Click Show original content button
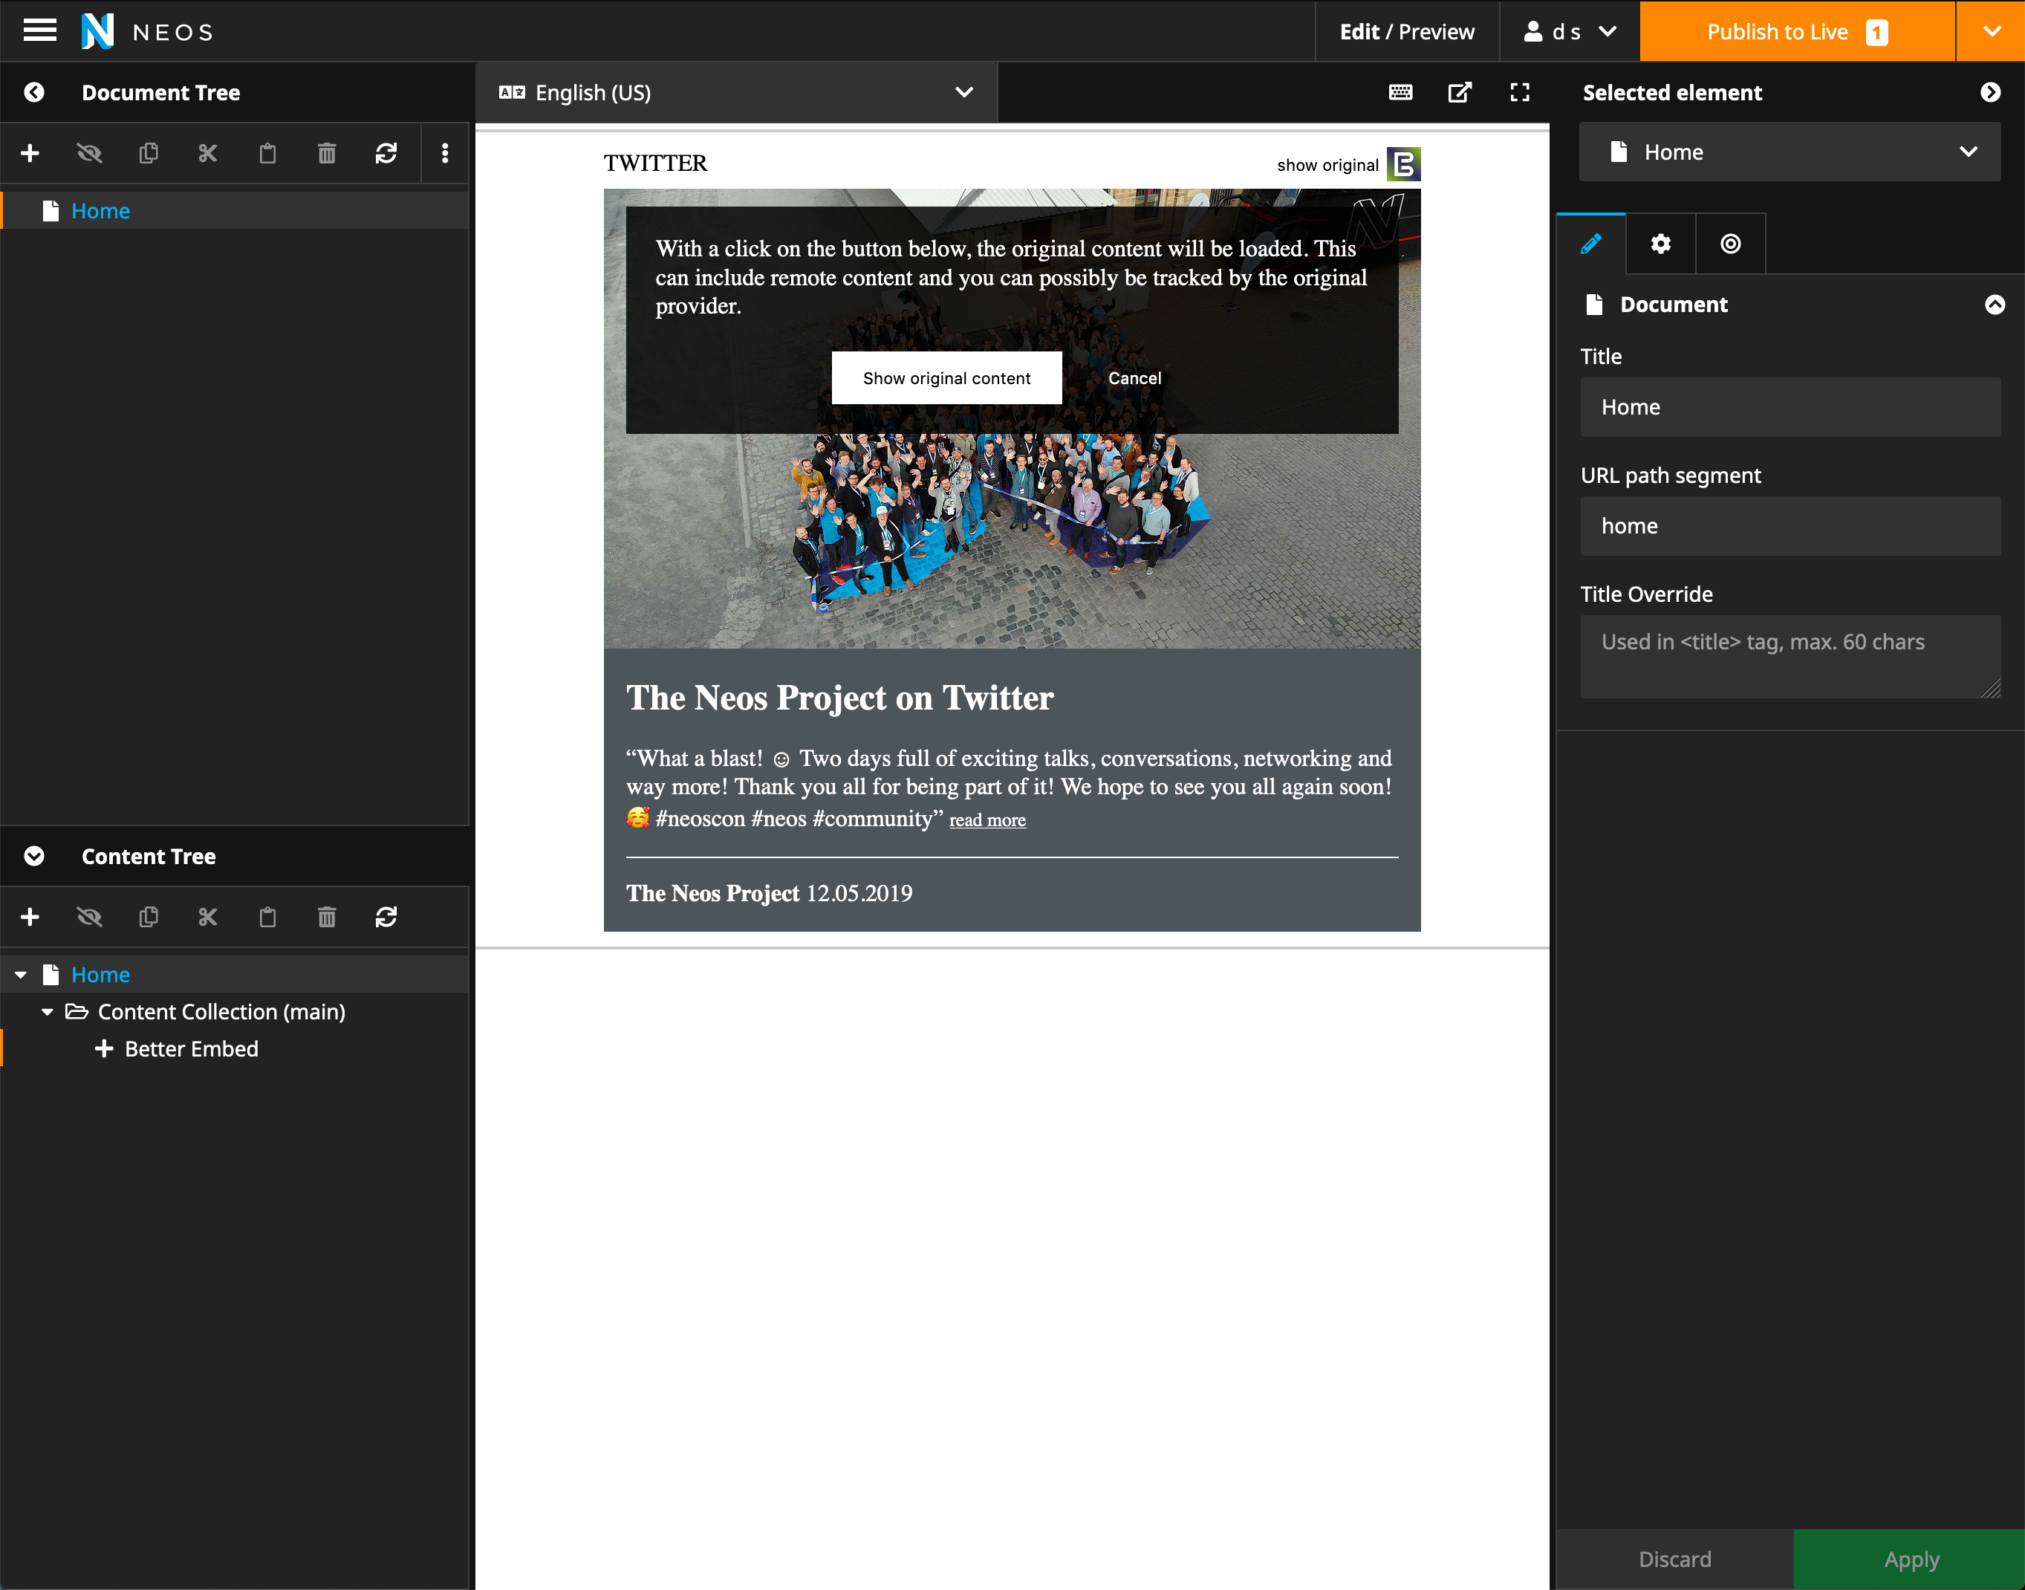The width and height of the screenshot is (2025, 1590). (x=946, y=378)
